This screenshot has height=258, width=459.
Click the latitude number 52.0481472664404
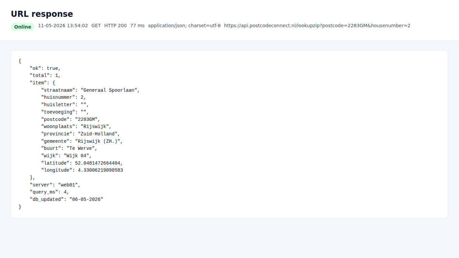98,163
